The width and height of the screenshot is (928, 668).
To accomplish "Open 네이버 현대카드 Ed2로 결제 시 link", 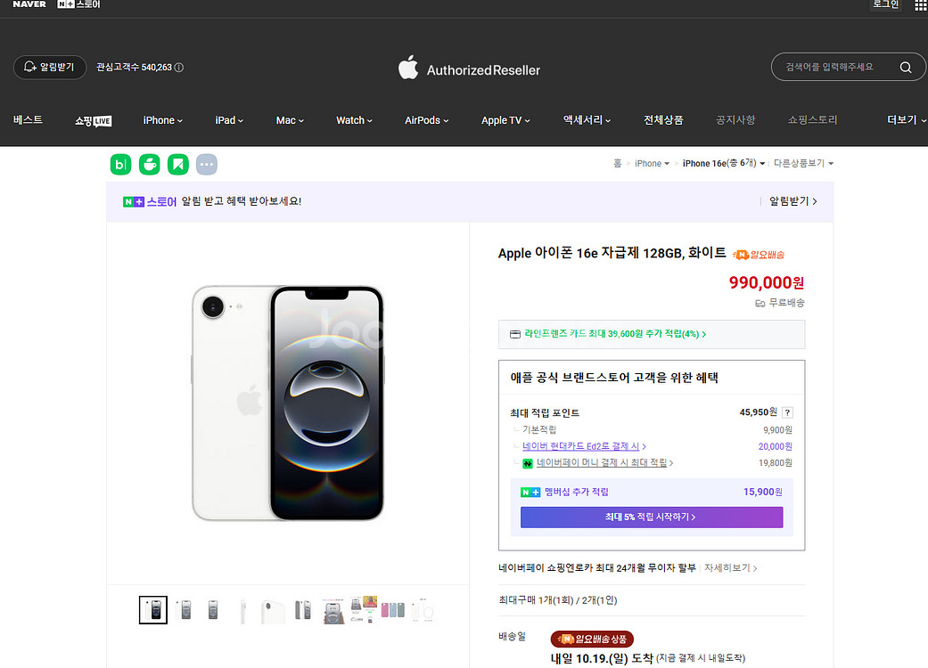I will pyautogui.click(x=583, y=446).
